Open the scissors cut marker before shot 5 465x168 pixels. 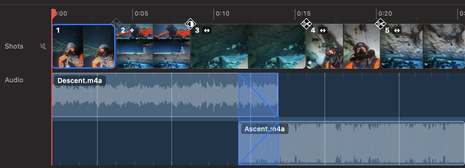click(380, 24)
